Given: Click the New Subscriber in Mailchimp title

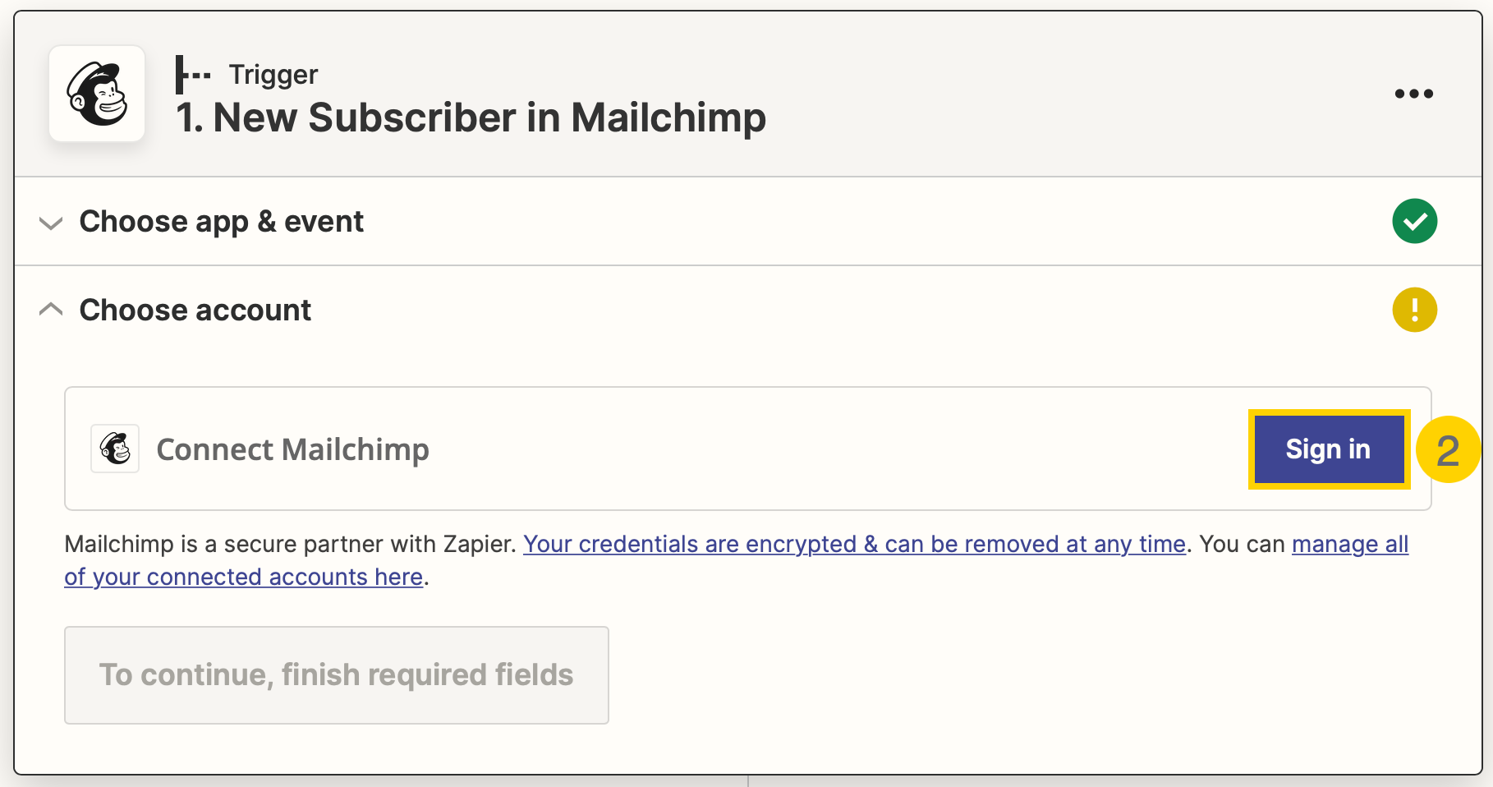Looking at the screenshot, I should click(x=471, y=117).
